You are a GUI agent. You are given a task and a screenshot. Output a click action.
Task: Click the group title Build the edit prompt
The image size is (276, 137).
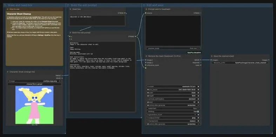point(82,5)
